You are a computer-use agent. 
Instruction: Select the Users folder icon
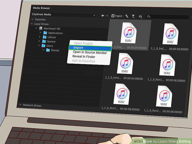pos(44,46)
